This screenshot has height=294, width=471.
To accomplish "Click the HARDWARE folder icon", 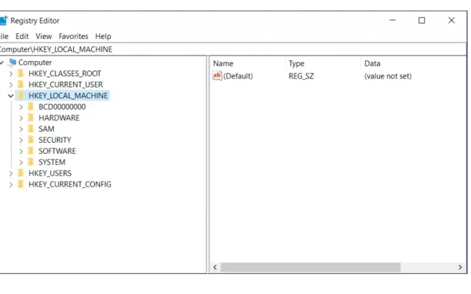I will point(31,118).
